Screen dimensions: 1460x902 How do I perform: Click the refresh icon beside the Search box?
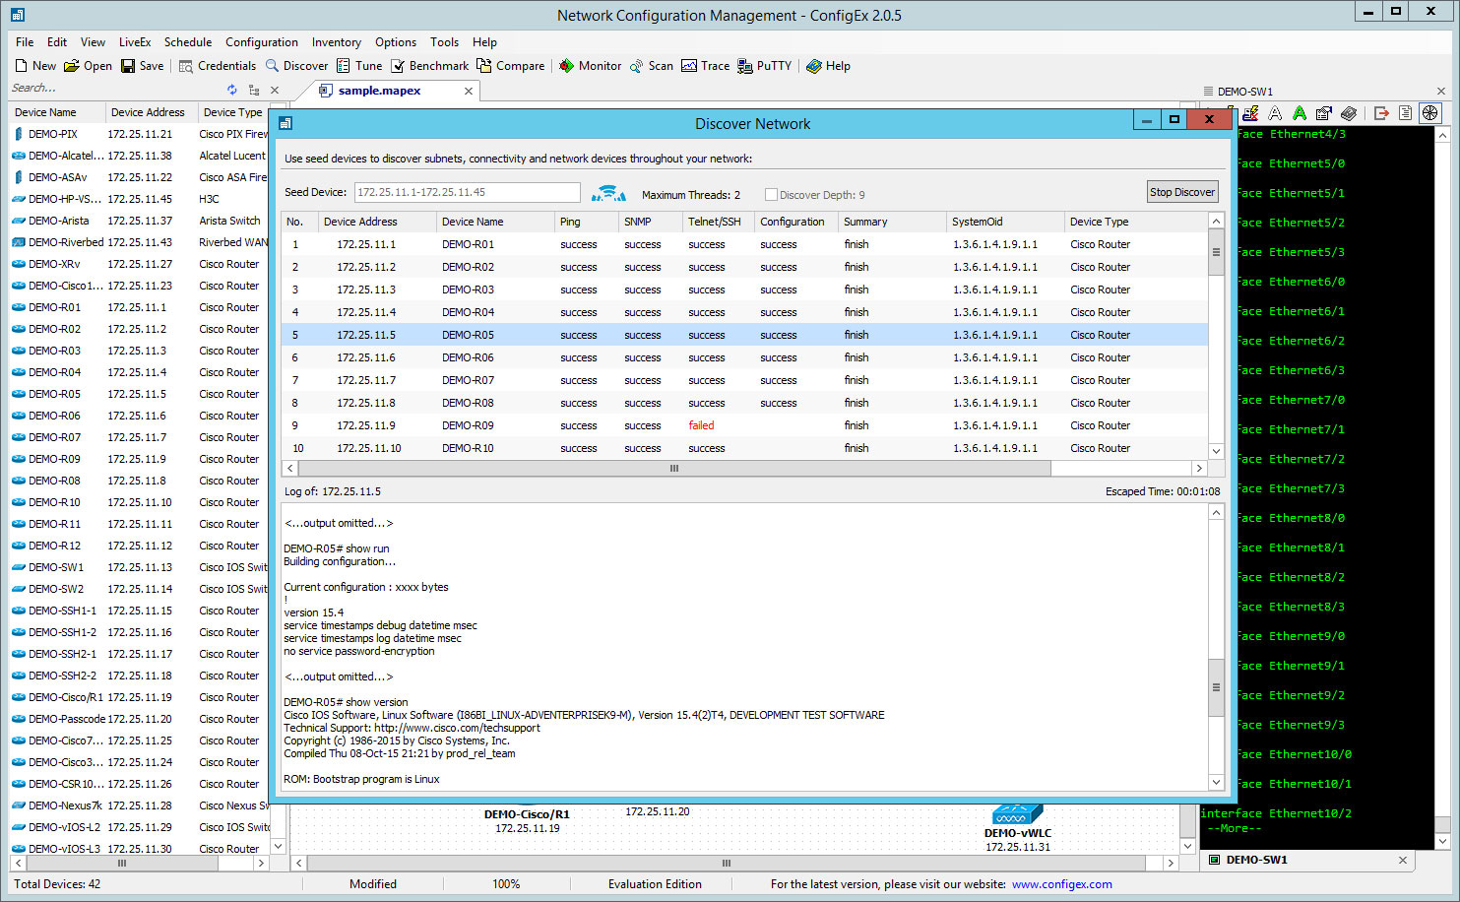coord(232,90)
